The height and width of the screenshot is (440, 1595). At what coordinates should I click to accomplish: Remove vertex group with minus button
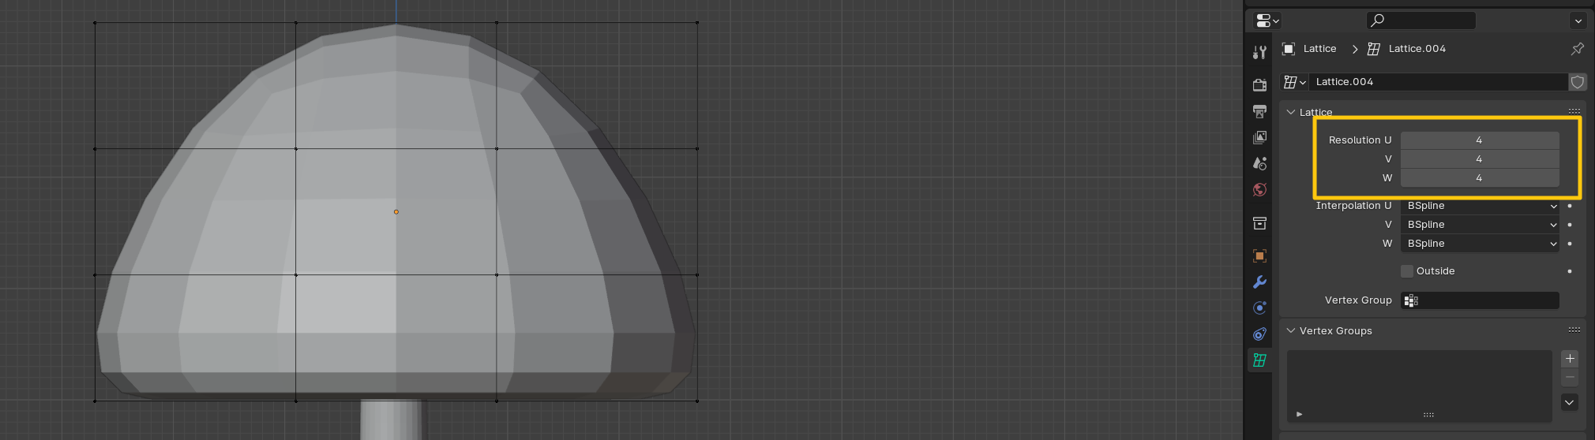1570,378
